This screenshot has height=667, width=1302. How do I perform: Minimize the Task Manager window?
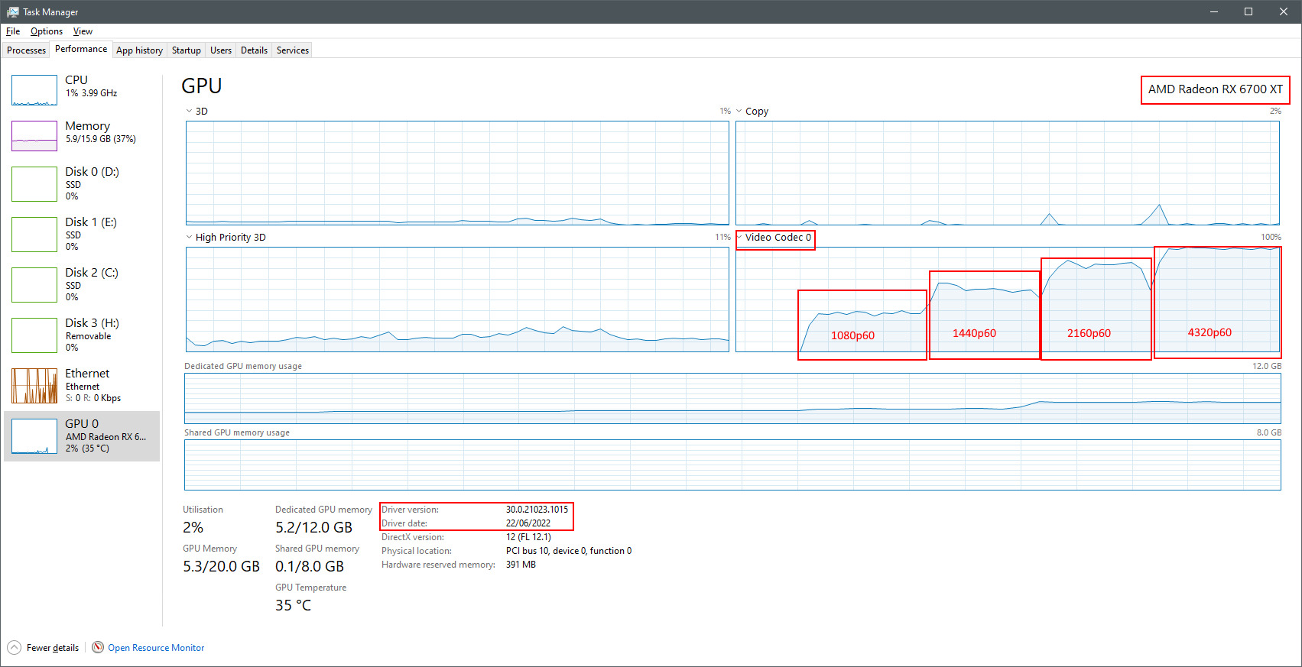(x=1214, y=11)
